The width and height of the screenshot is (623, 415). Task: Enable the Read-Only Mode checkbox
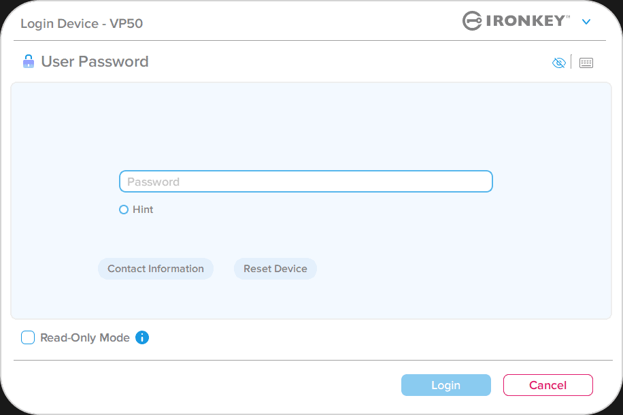[x=28, y=337]
